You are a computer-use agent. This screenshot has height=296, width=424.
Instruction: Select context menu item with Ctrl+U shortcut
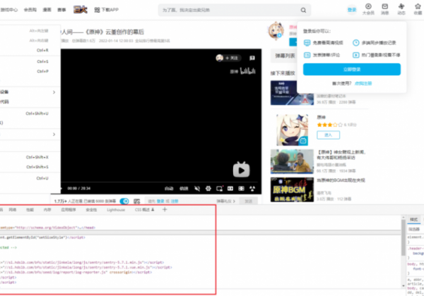(x=30, y=178)
